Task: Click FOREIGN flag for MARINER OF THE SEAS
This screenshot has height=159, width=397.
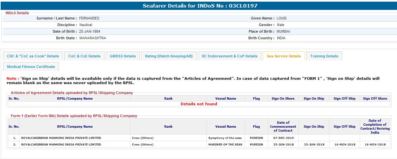Action: pos(257,144)
